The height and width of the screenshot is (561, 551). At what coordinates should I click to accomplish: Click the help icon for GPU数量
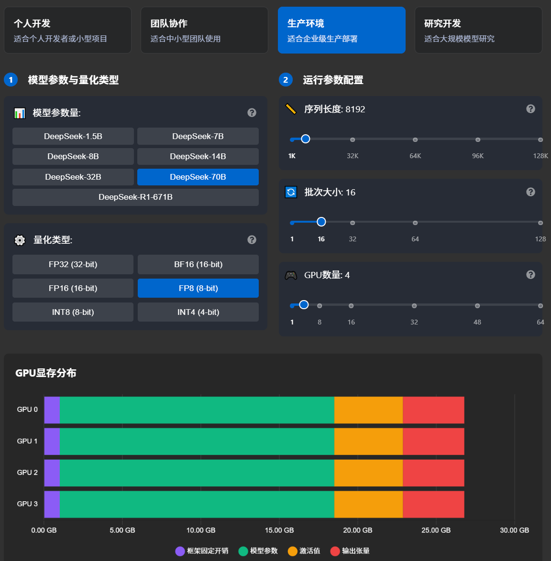530,275
